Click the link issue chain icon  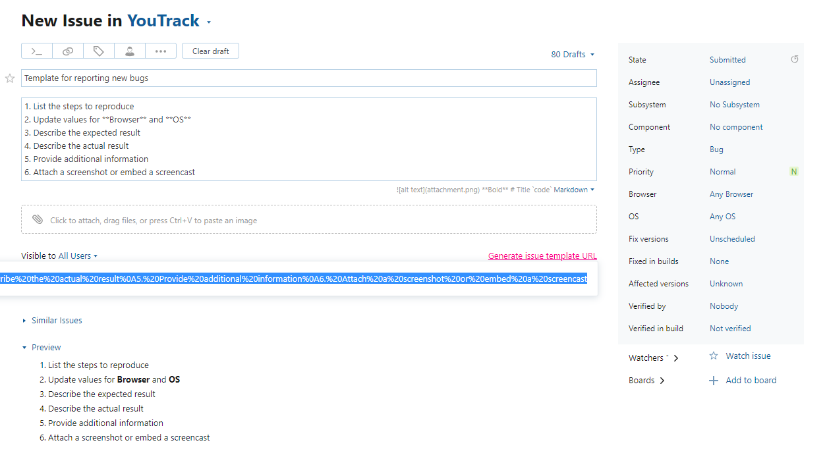68,51
